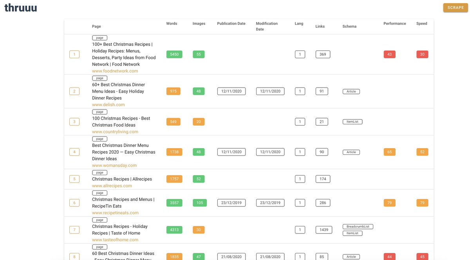Viewport: 470px width, 260px height.
Task: Select rank badge 6
Action: (x=74, y=203)
